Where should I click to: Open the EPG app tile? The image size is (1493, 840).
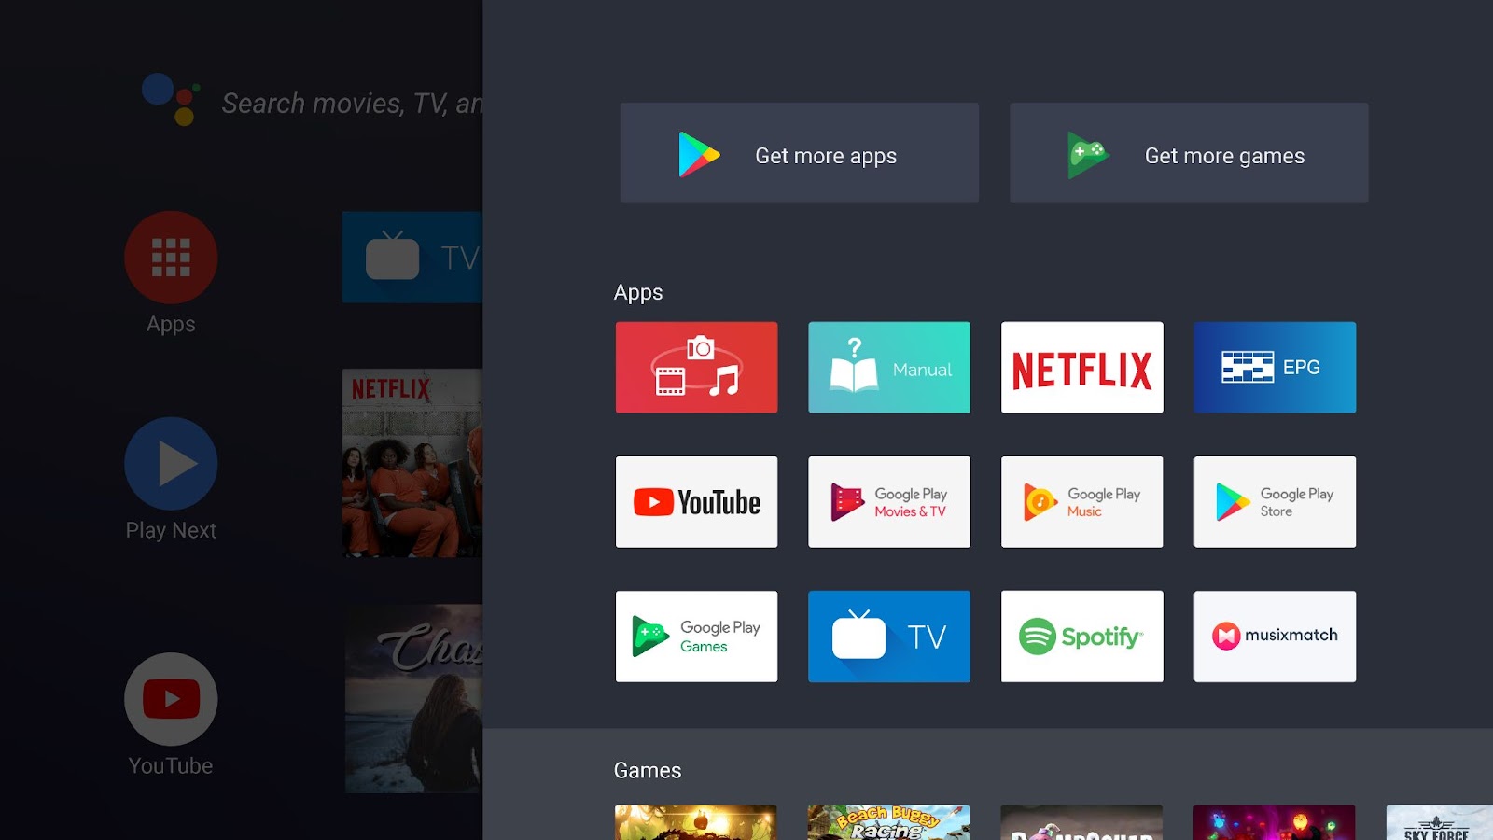coord(1275,368)
